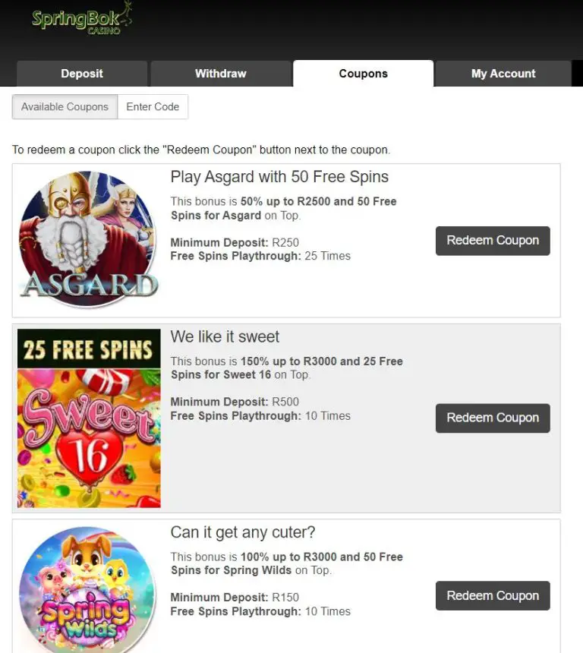Redeem the Spring Wilds coupon
The width and height of the screenshot is (583, 653).
pos(493,596)
